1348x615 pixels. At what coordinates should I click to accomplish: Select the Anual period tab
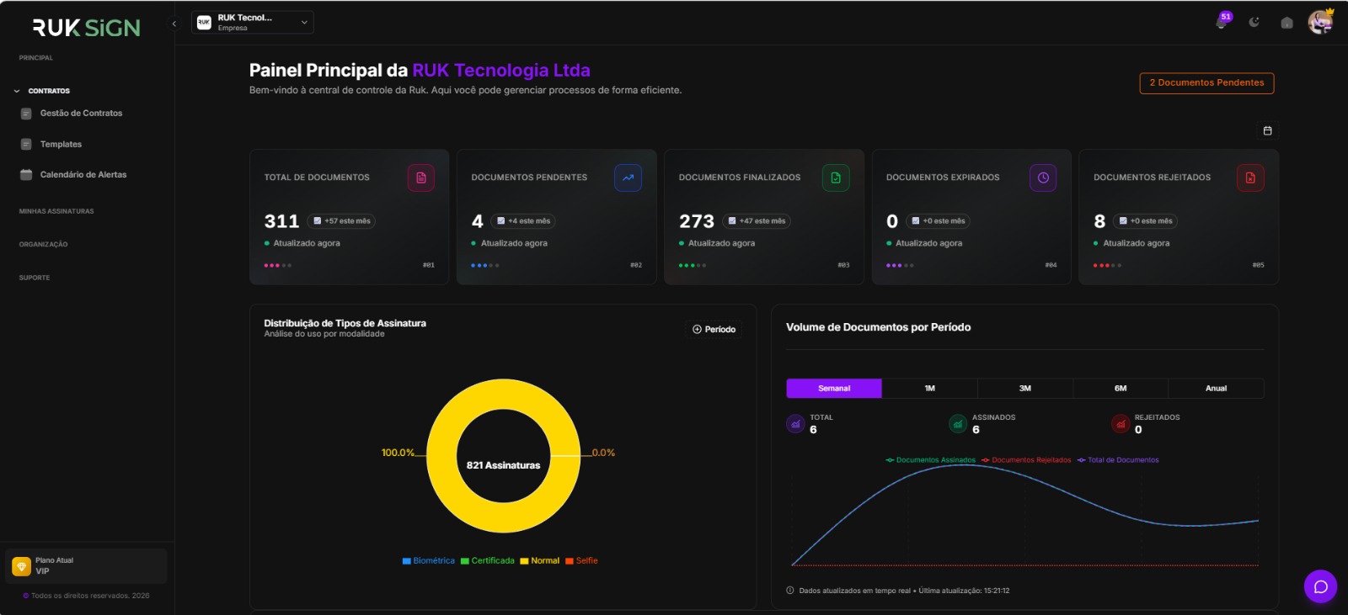(1216, 388)
